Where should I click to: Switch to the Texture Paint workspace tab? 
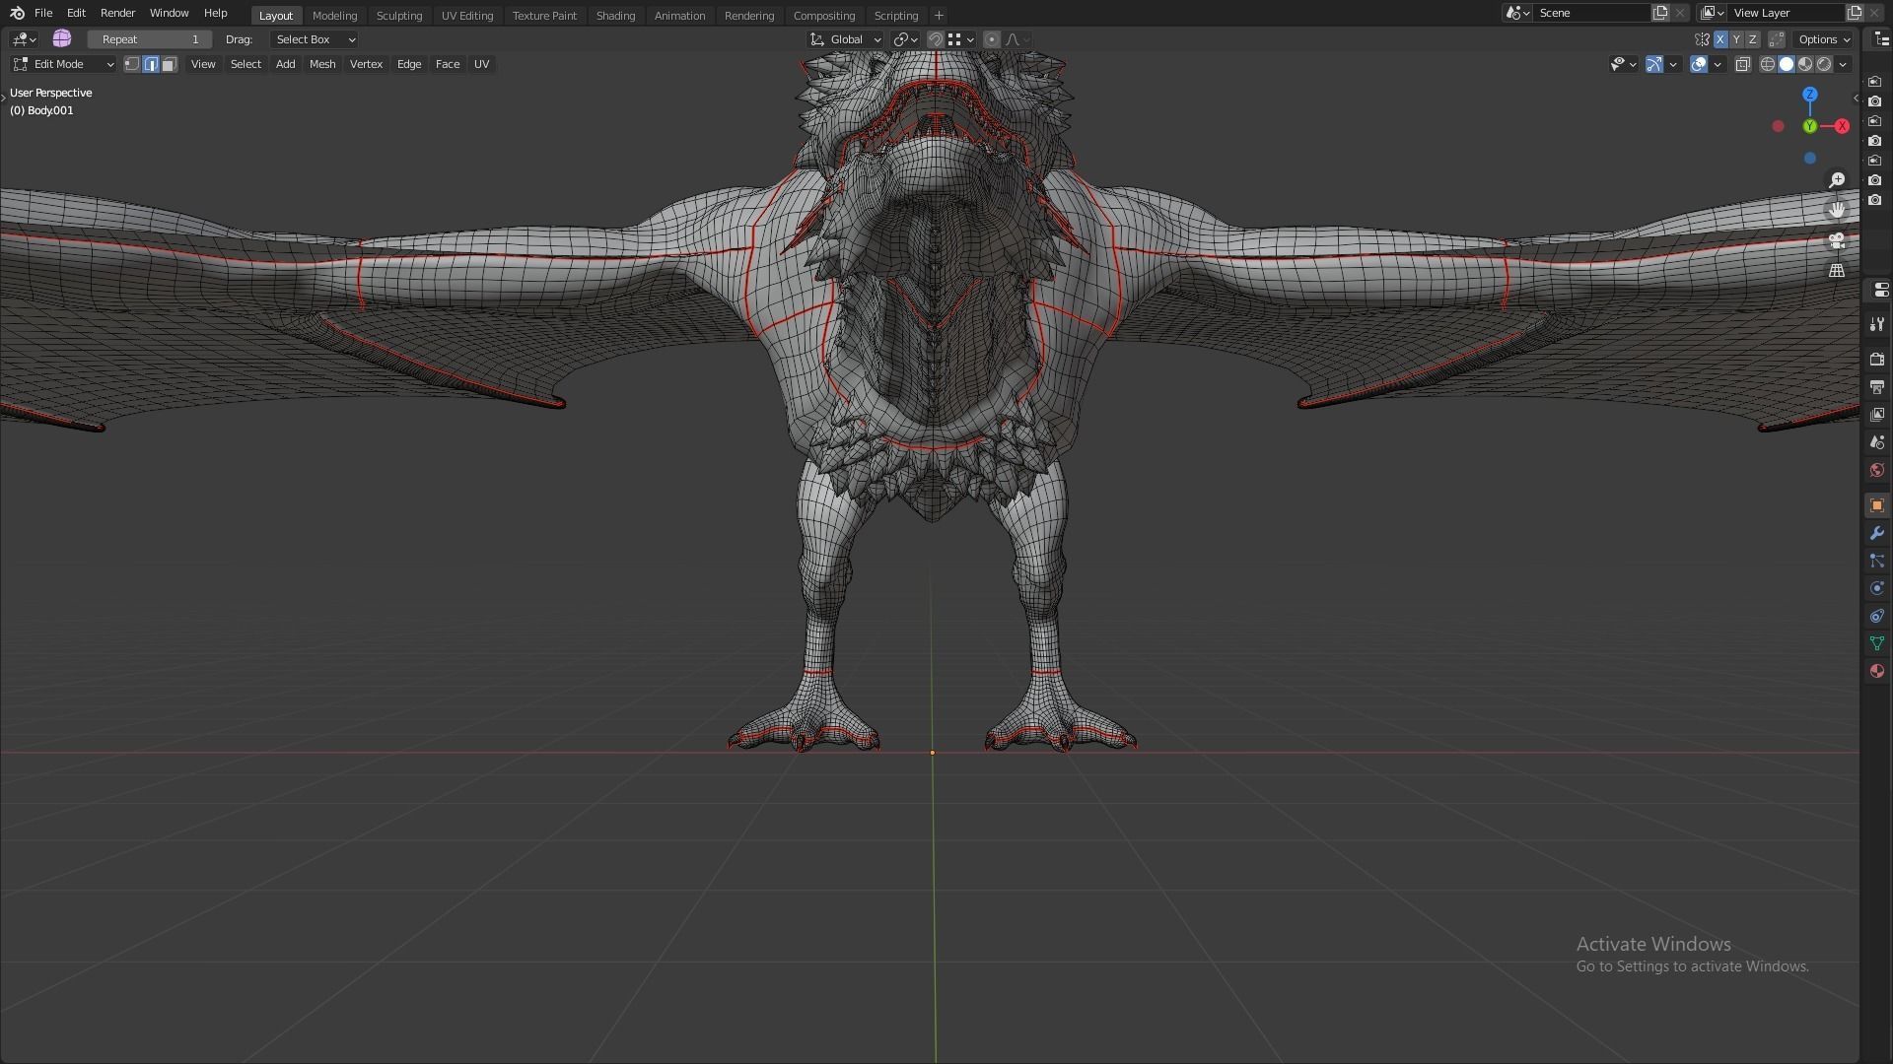544,16
